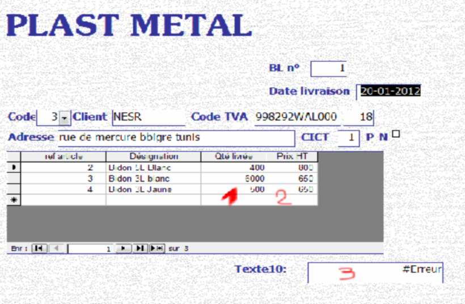This screenshot has height=304, width=465.
Task: Select the Désignation column header
Action: pos(154,157)
